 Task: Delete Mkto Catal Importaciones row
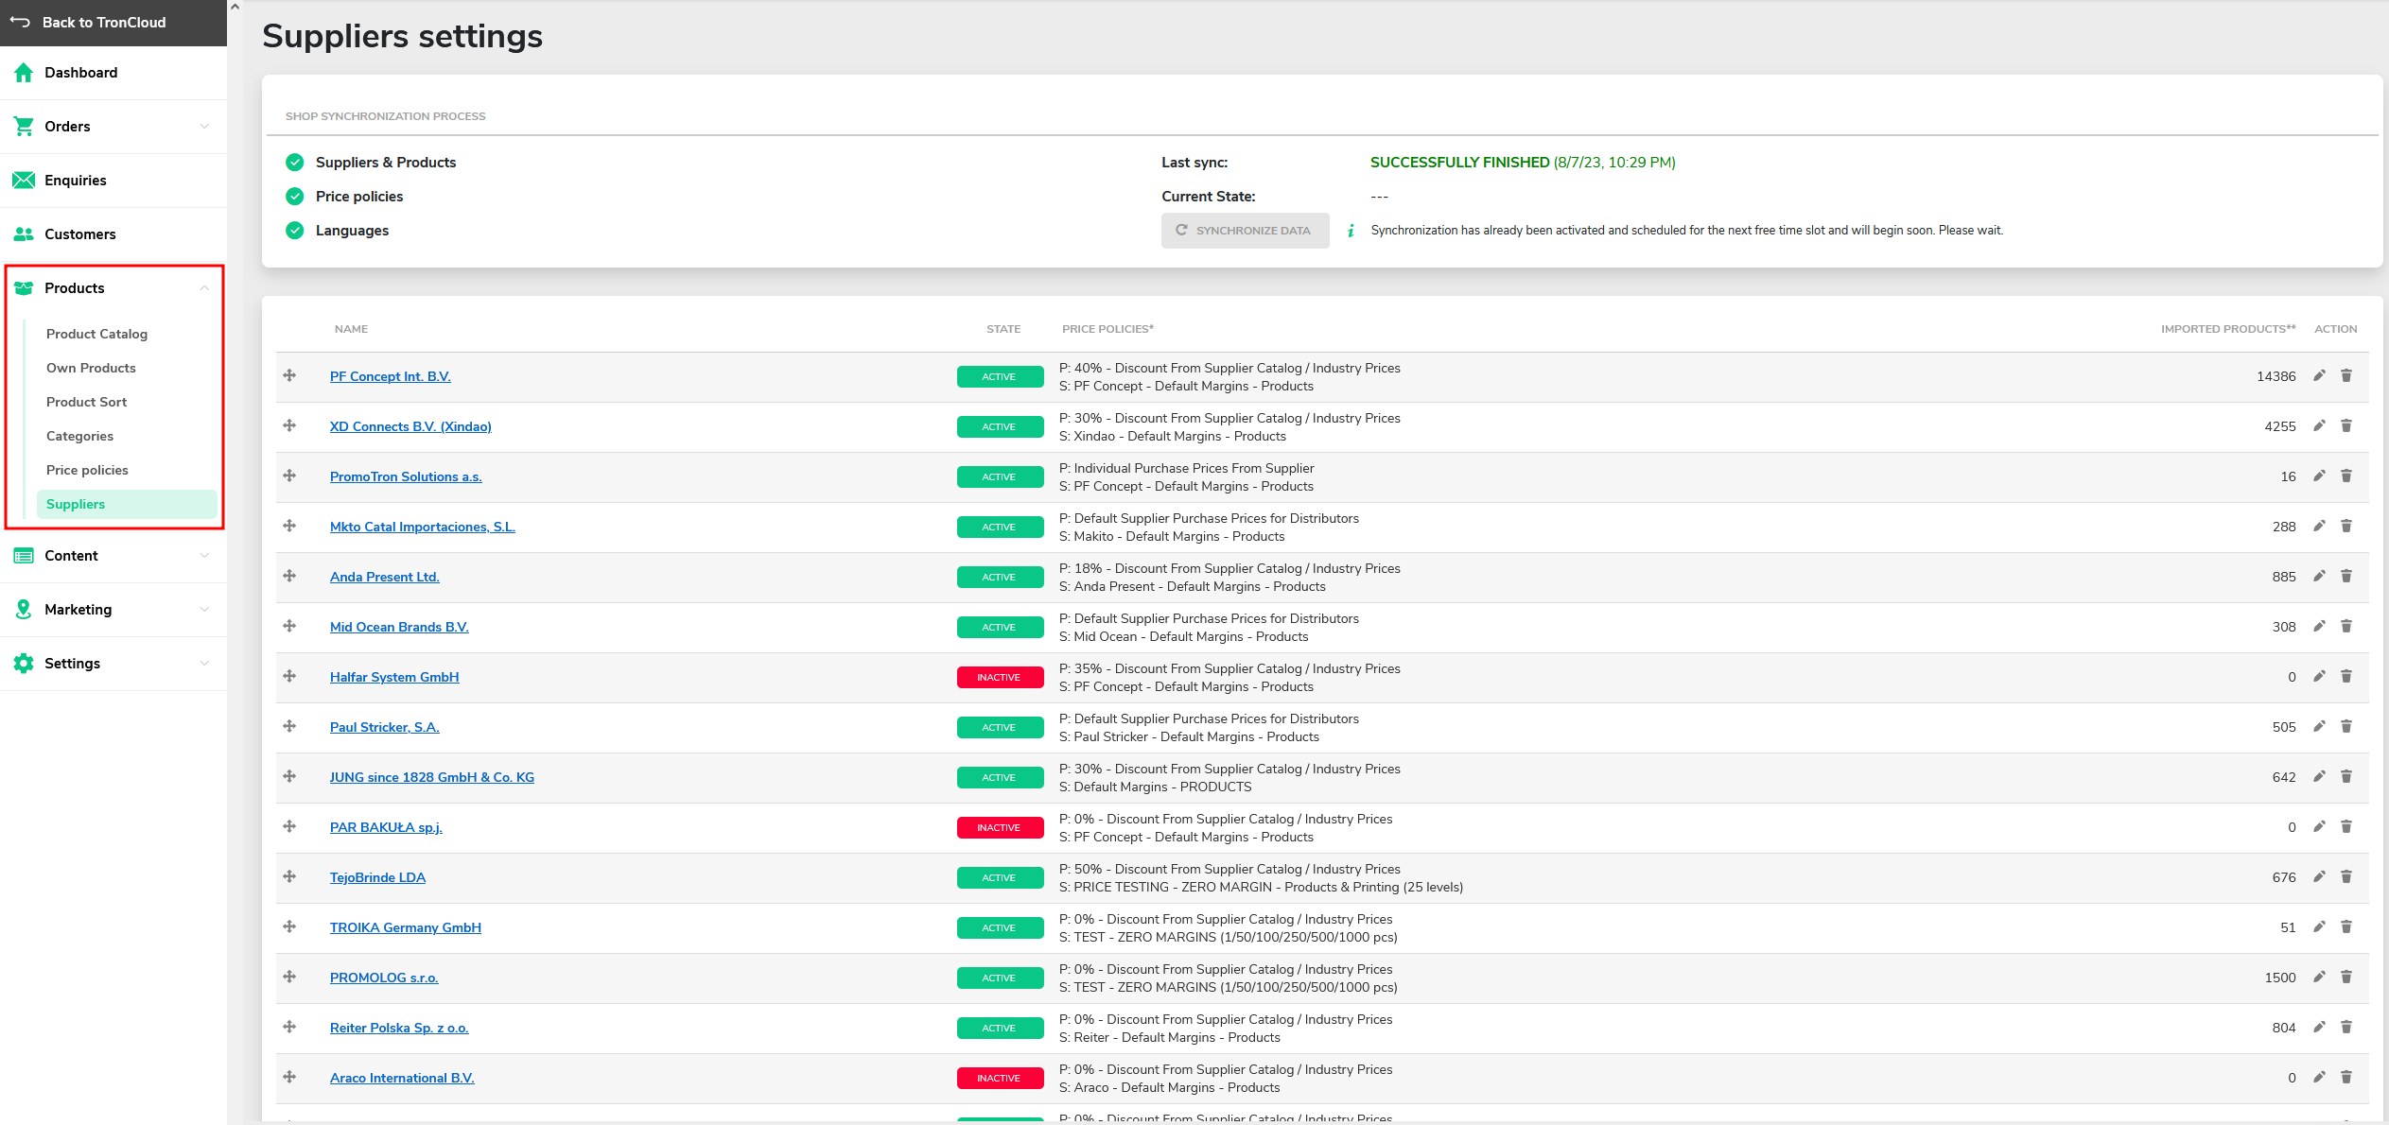point(2346,527)
